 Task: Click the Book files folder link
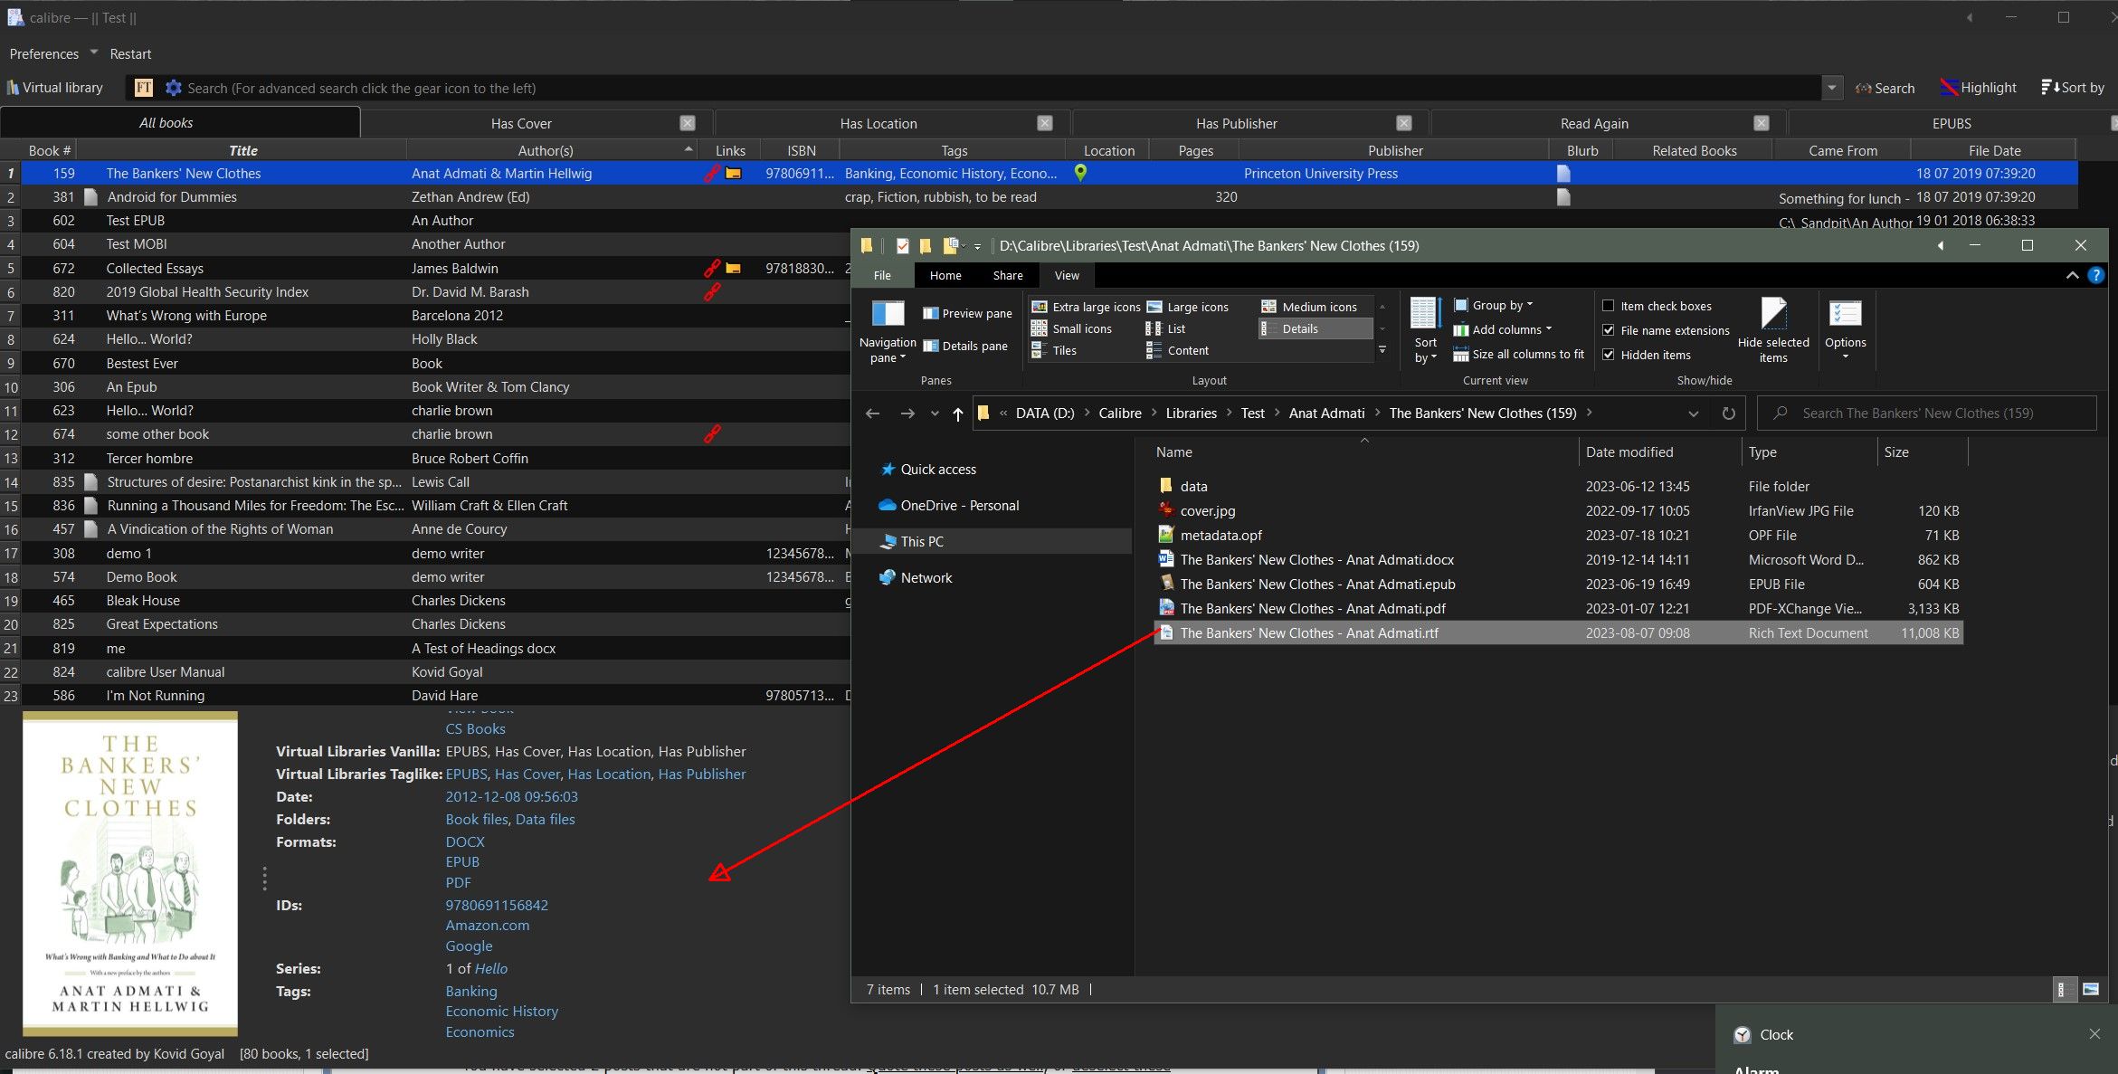(x=477, y=820)
